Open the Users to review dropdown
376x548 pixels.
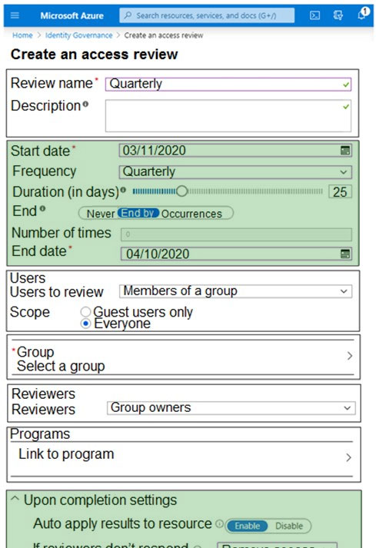pos(235,291)
